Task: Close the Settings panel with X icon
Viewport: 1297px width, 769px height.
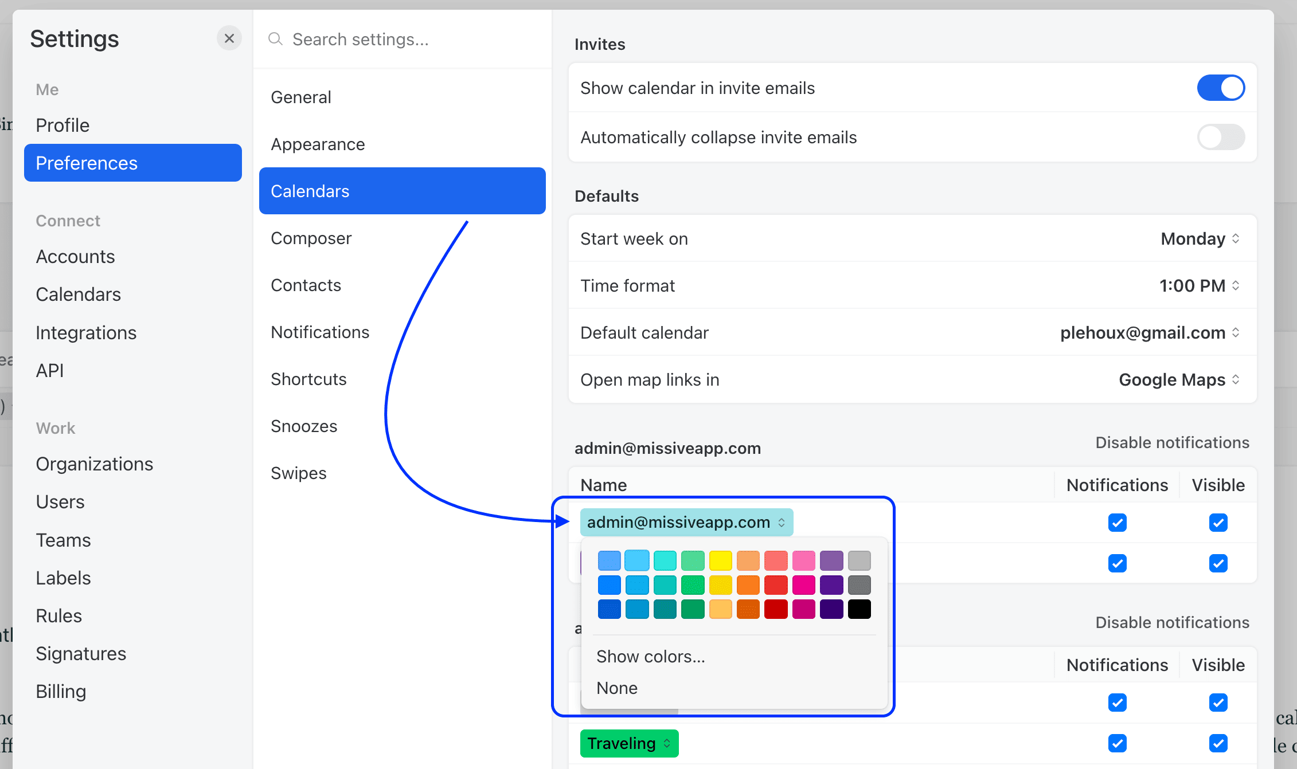Action: coord(229,38)
